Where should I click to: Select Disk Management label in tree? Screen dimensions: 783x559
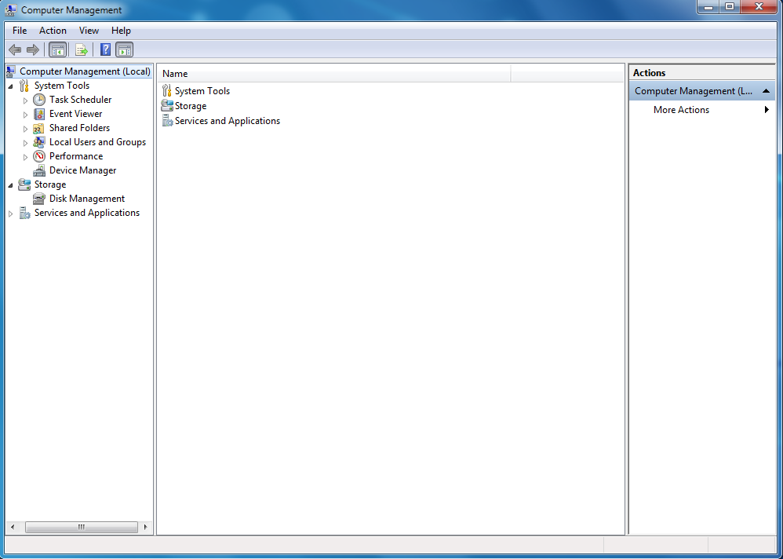point(87,199)
